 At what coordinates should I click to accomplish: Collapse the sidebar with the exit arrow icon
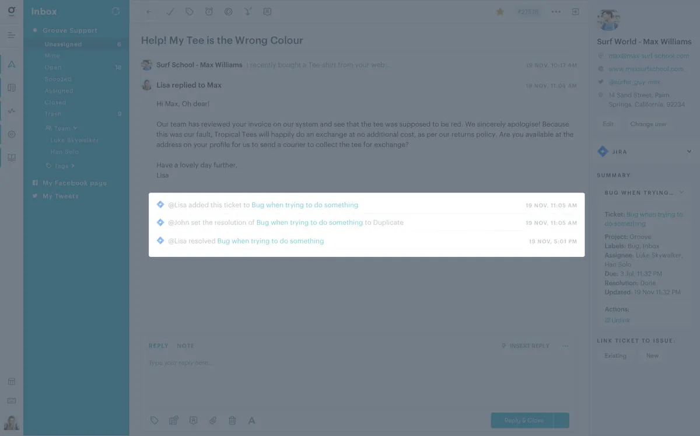[576, 12]
